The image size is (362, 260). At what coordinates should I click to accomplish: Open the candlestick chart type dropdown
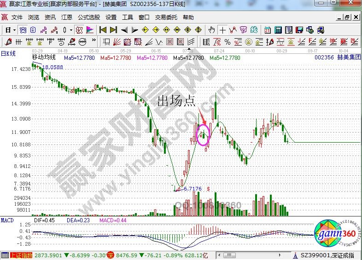point(70,30)
